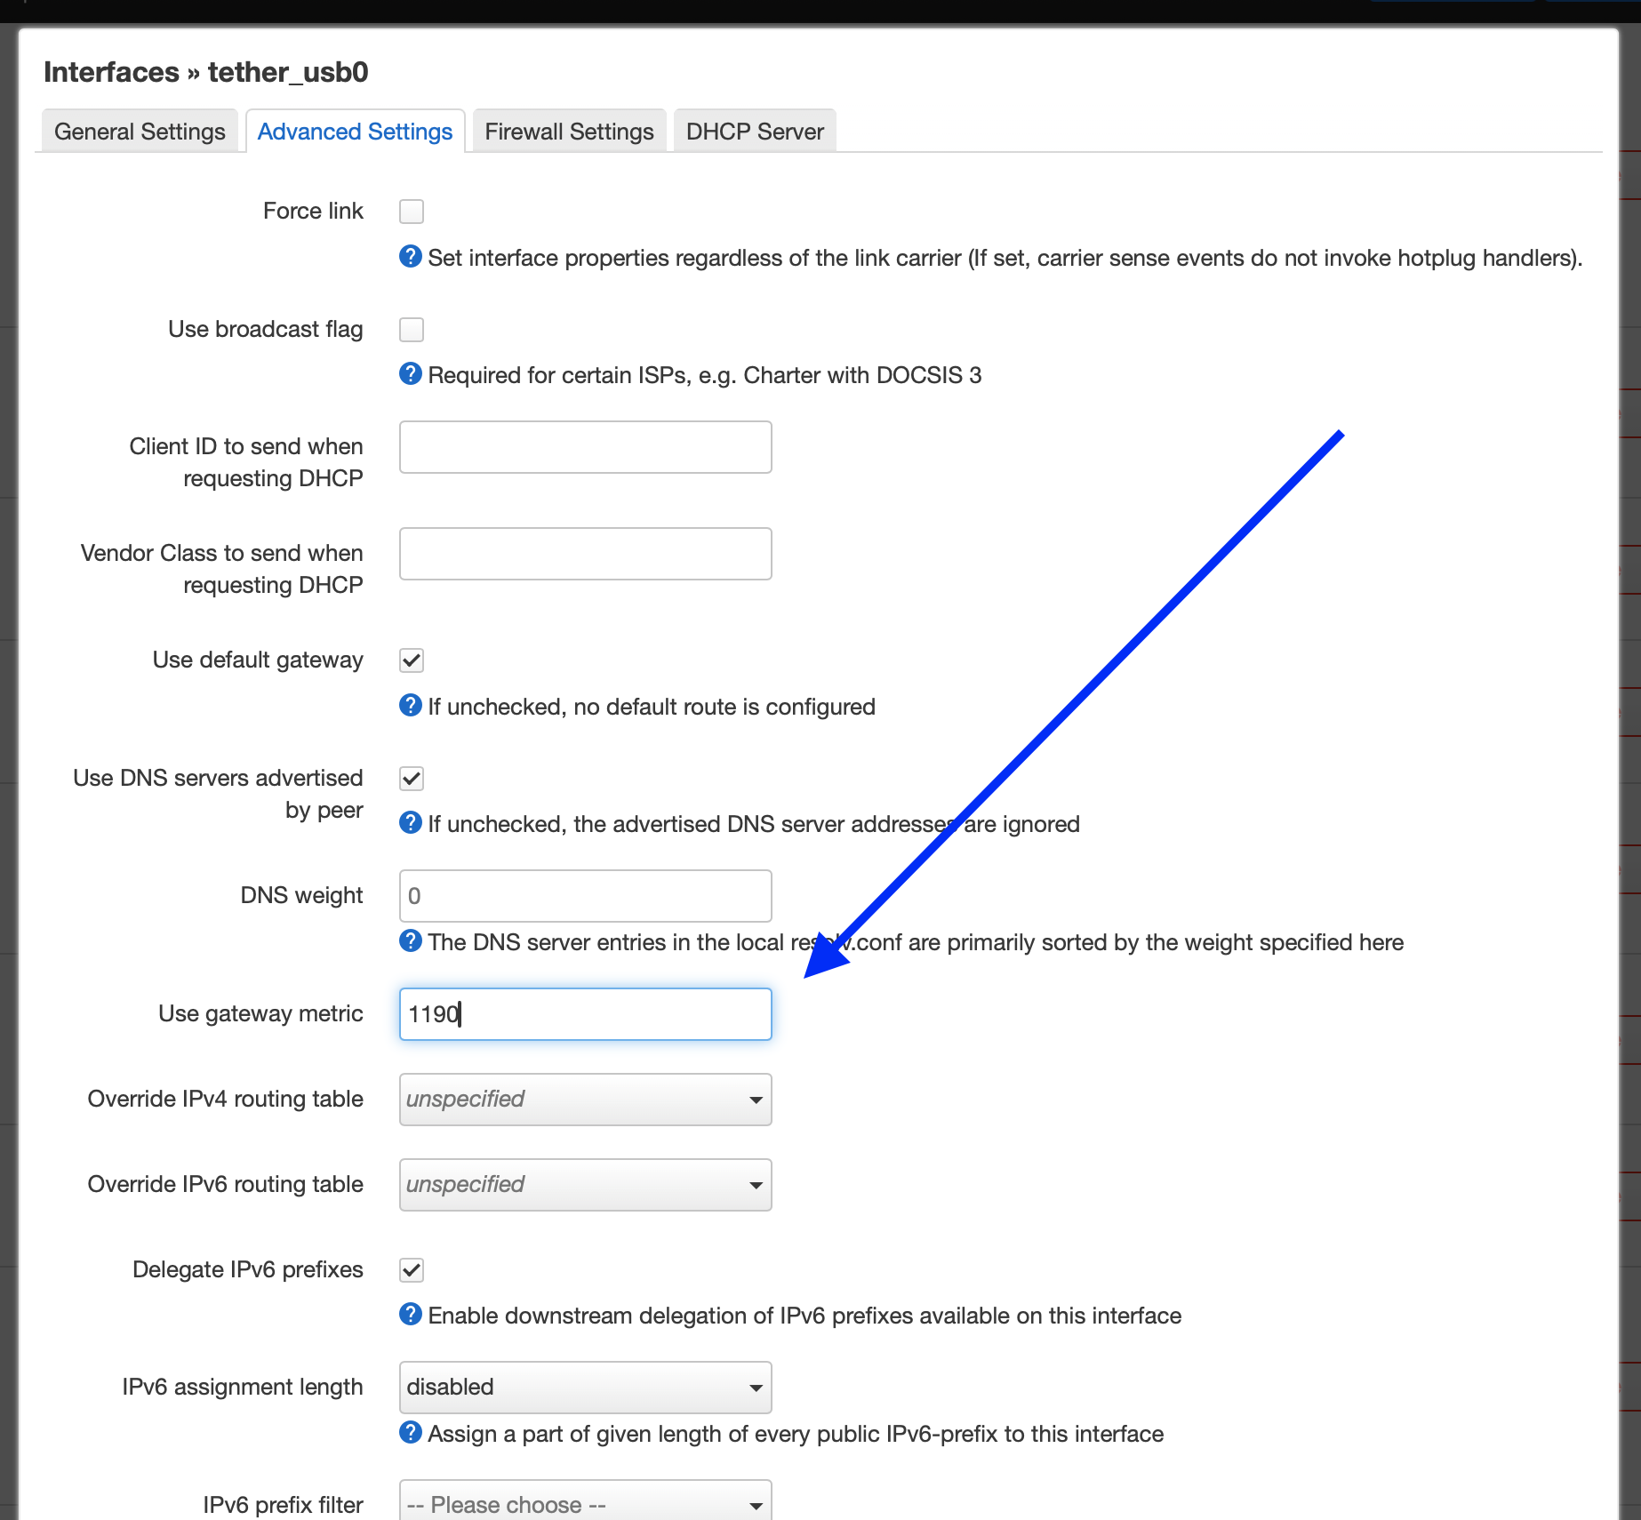Click the 'Force link' label
Viewport: 1641px width, 1520px height.
pyautogui.click(x=313, y=211)
